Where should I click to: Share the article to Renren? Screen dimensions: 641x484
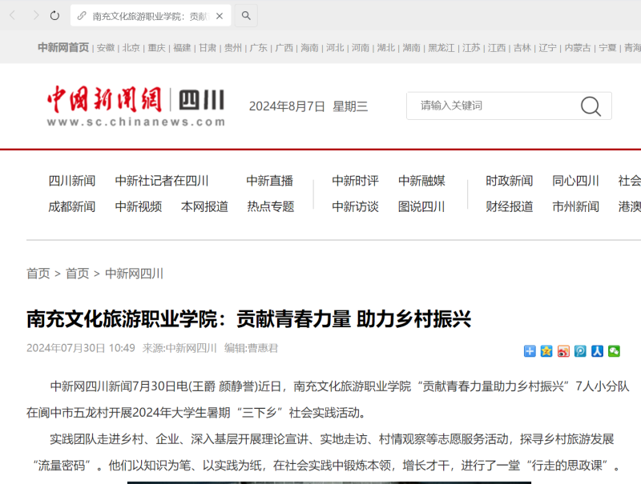pos(597,351)
